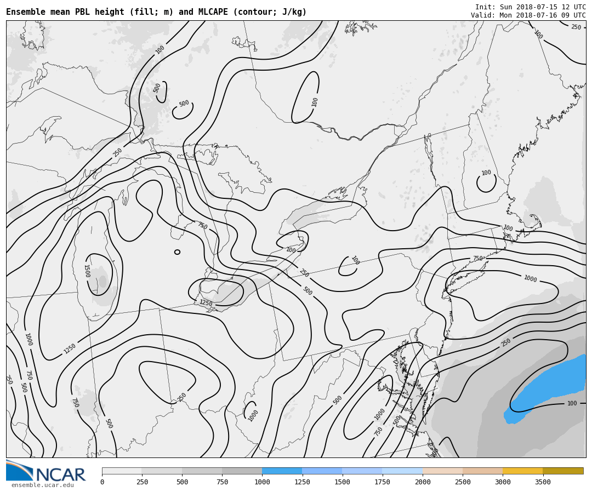Pick the 1000–1250 bright blue colorbar segment

282,471
